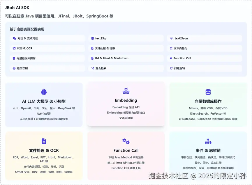The width and height of the screenshot is (252, 185).
Task: Click the Office 文件、图文、视频 line
Action: (x=44, y=172)
